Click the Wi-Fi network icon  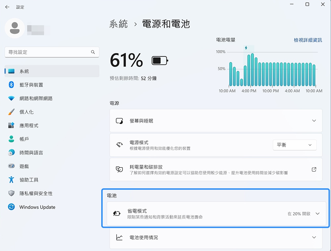pos(11,98)
